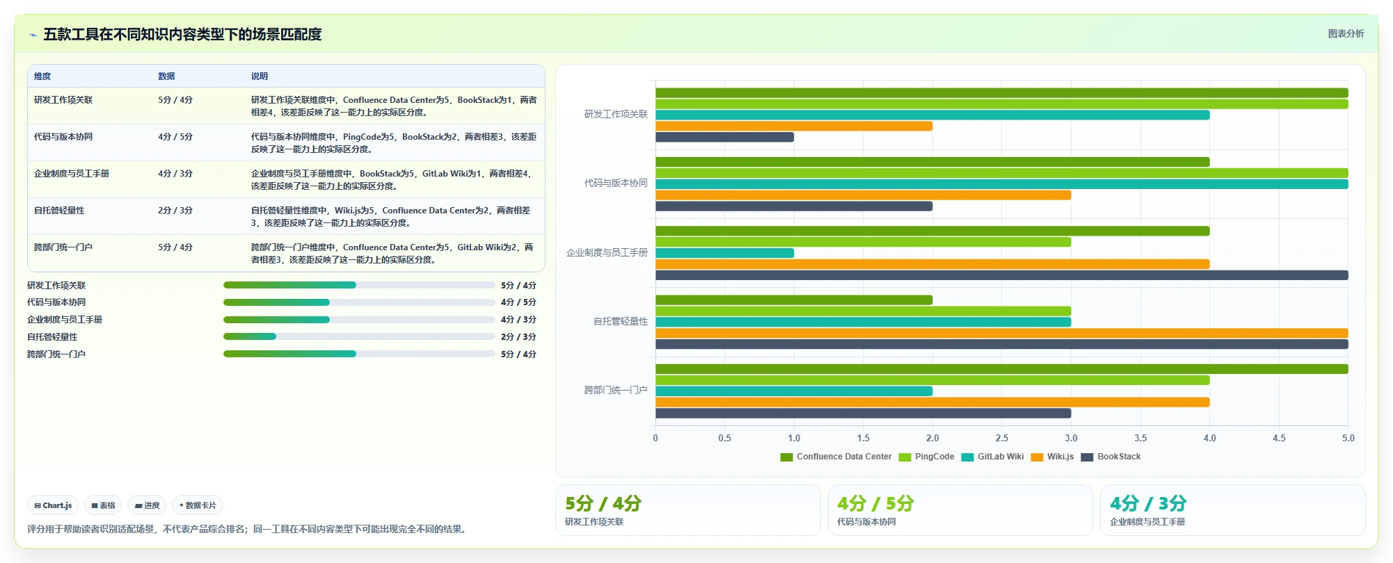This screenshot has width=1393, height=563.
Task: Click the 5.0 x-axis tick label
Action: pyautogui.click(x=1348, y=438)
